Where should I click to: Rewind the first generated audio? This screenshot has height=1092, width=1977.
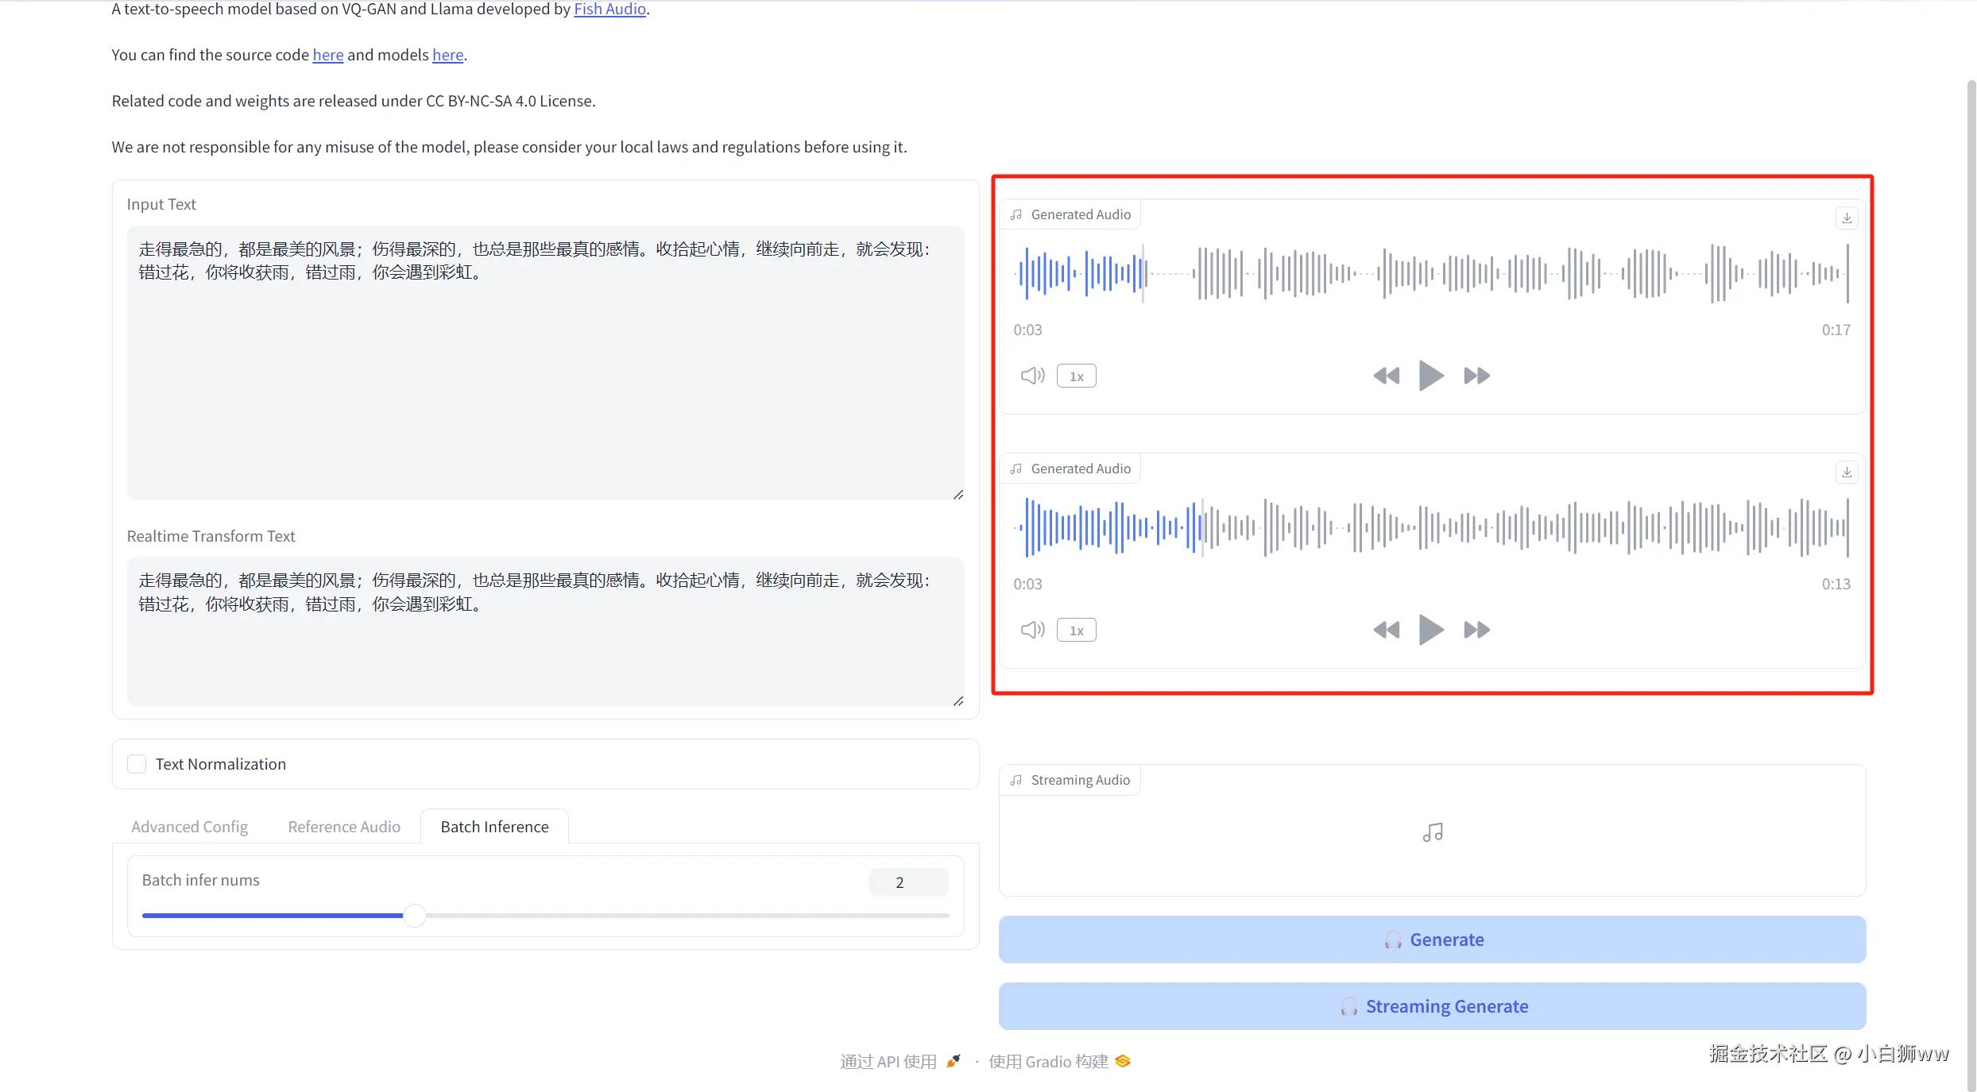pos(1386,376)
